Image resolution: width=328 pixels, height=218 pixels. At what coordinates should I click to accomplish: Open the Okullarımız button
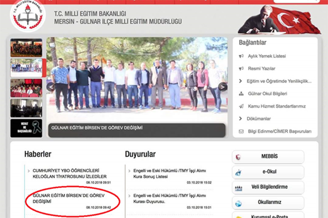[x=268, y=203]
